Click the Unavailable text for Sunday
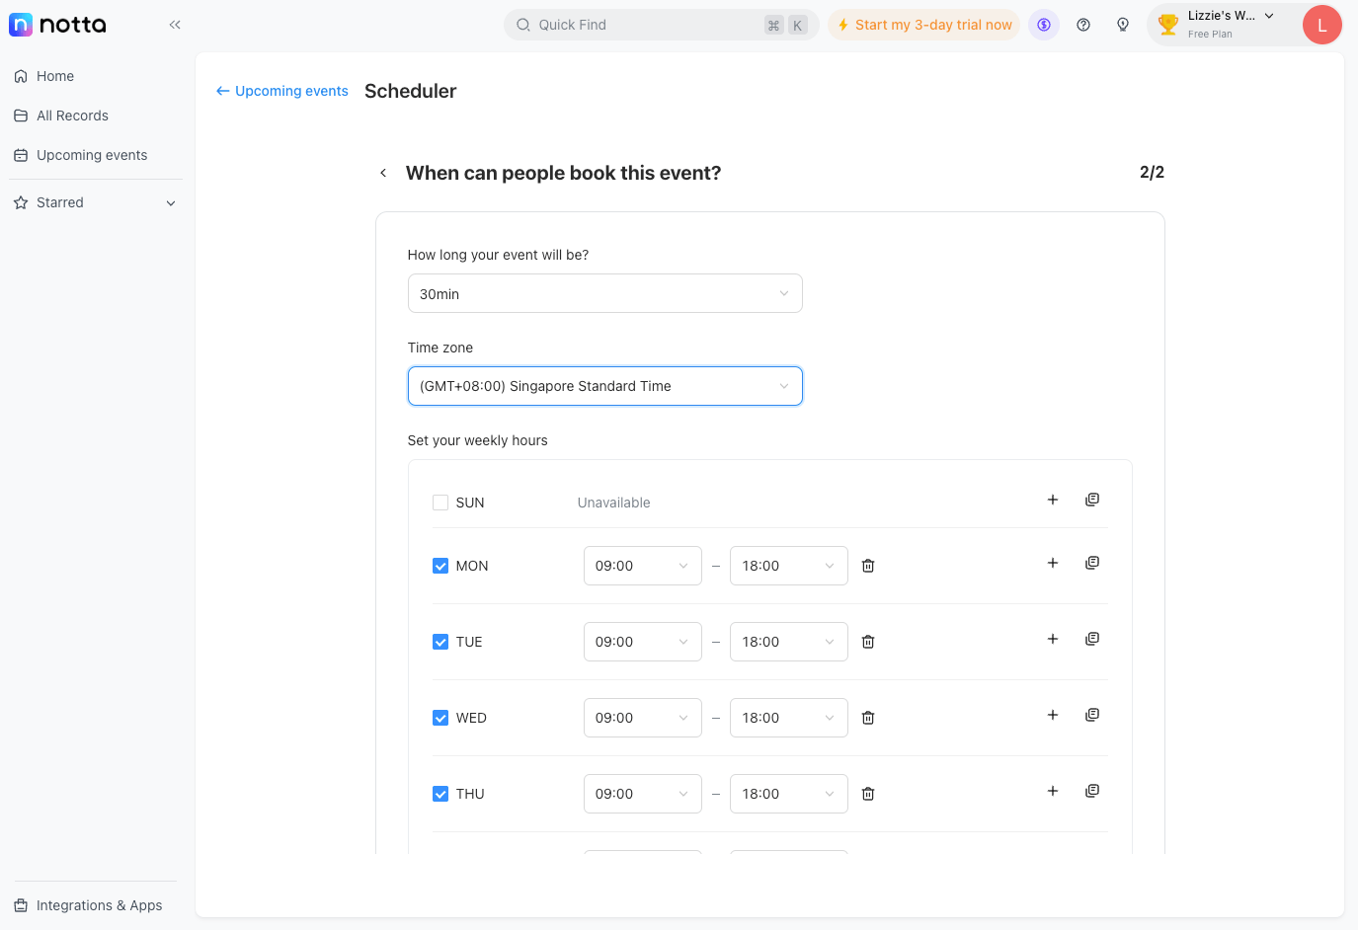The image size is (1358, 930). point(613,503)
